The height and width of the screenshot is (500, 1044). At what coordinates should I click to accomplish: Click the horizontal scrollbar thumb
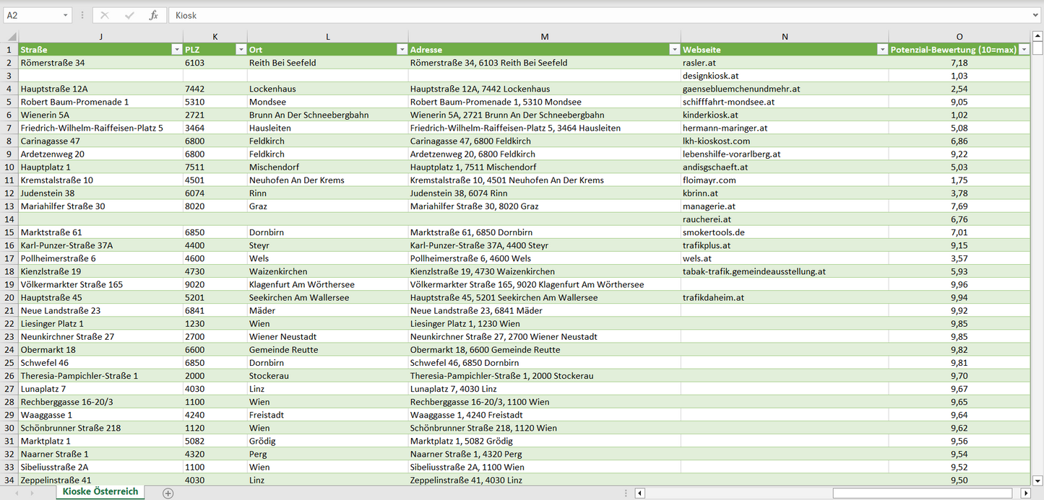point(926,494)
